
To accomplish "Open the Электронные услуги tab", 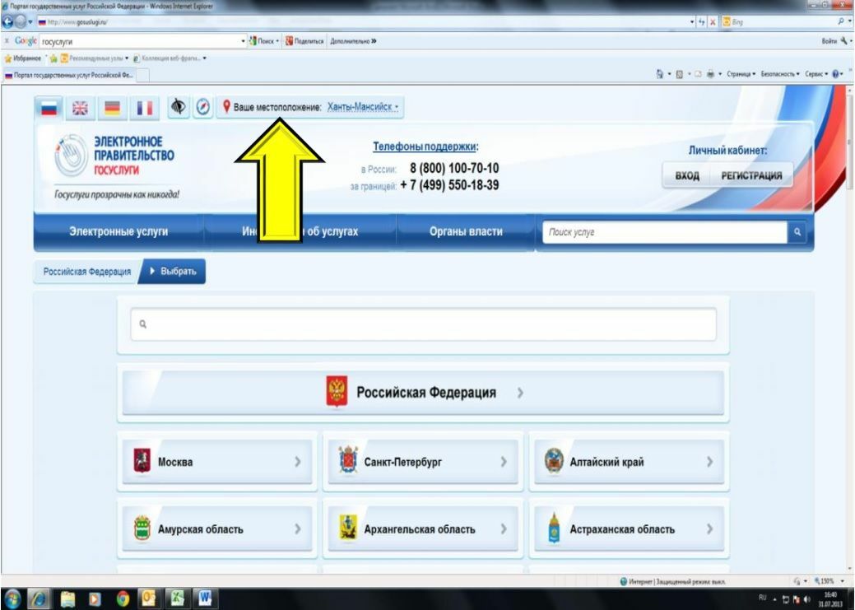I will pyautogui.click(x=118, y=231).
